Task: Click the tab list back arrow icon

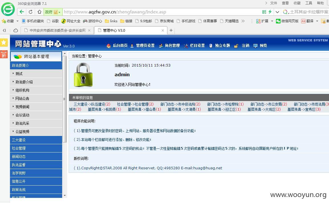Action: pyautogui.click(x=4, y=31)
